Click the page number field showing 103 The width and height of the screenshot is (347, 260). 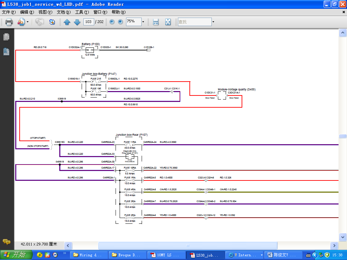(x=88, y=22)
